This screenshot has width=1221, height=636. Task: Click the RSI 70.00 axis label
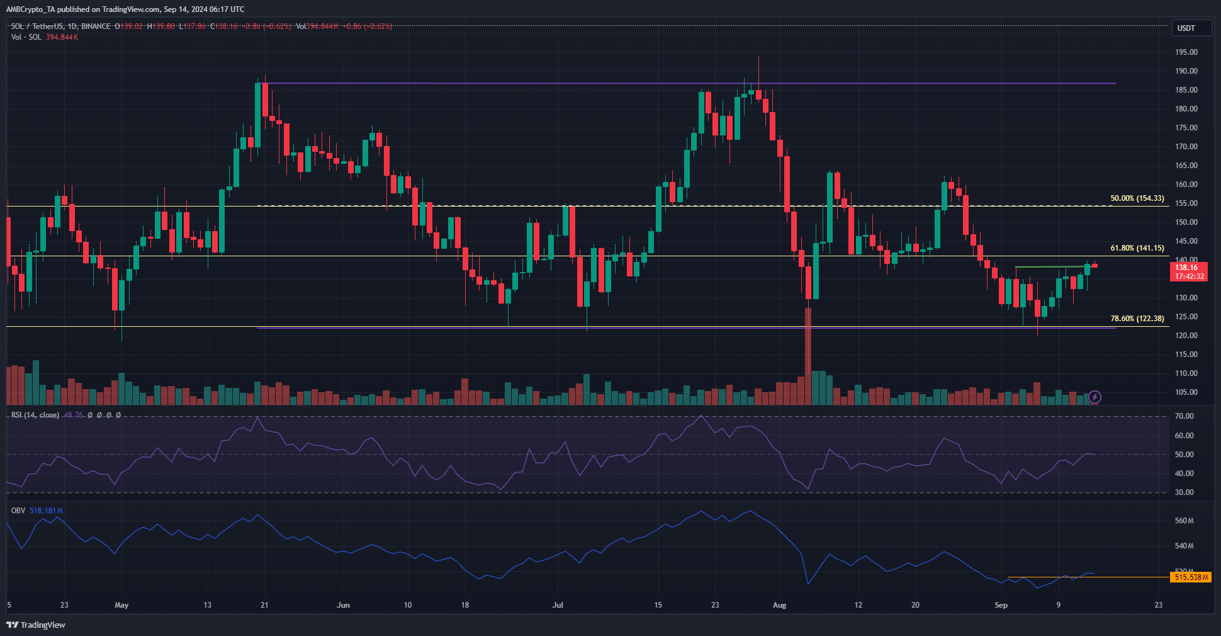(1184, 416)
